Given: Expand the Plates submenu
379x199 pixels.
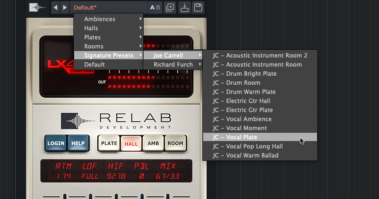Looking at the screenshot, I should [109, 37].
